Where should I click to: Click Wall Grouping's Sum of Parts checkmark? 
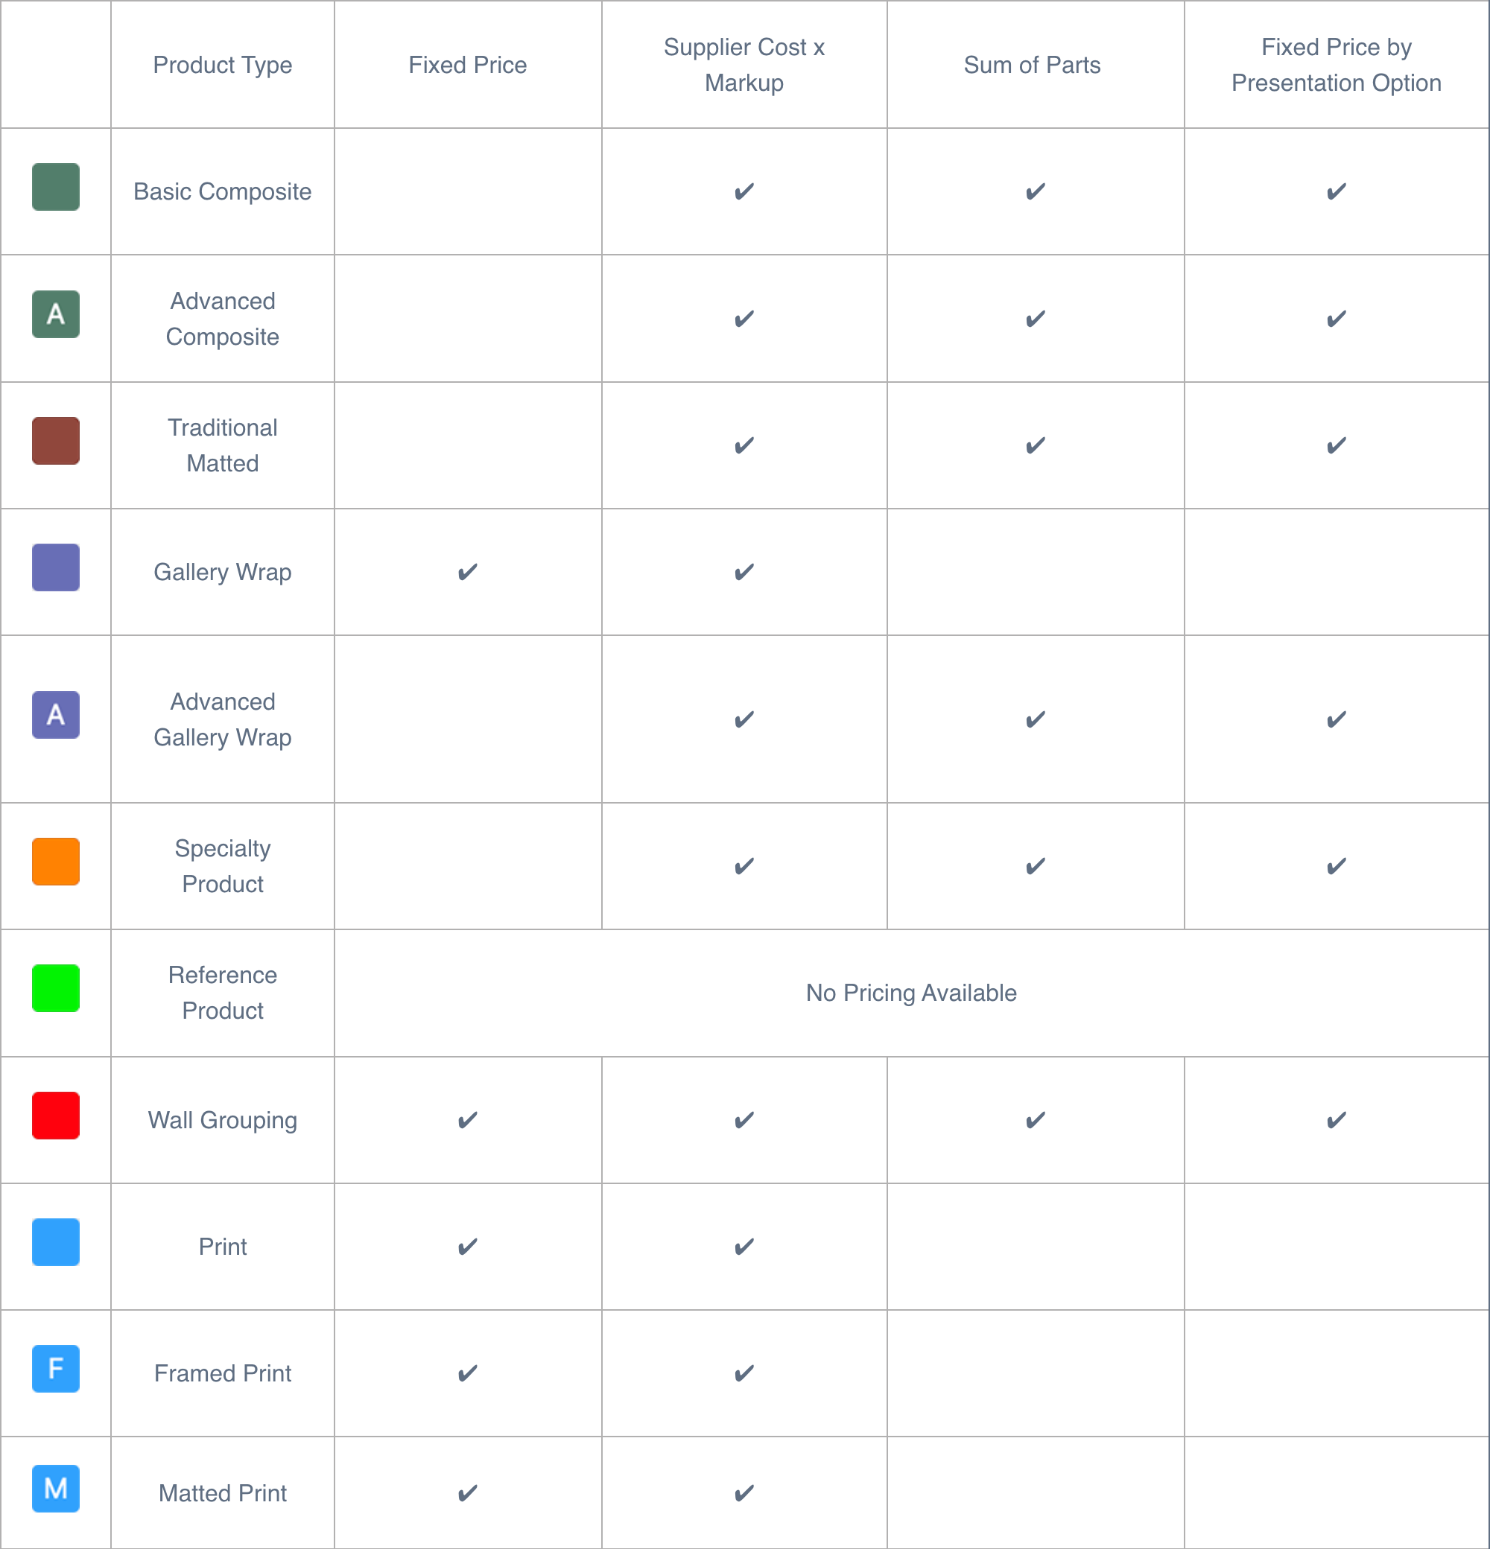tap(1035, 1121)
